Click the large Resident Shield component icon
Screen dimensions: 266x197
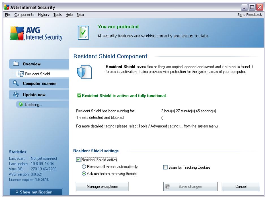click(84, 72)
